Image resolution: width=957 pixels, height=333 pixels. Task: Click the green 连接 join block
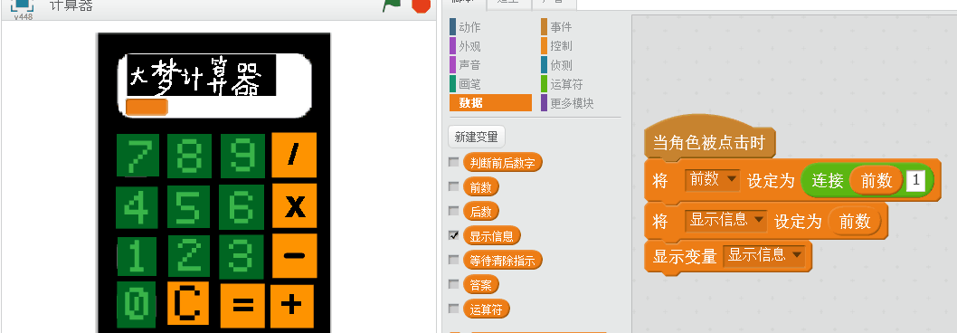[x=827, y=180]
